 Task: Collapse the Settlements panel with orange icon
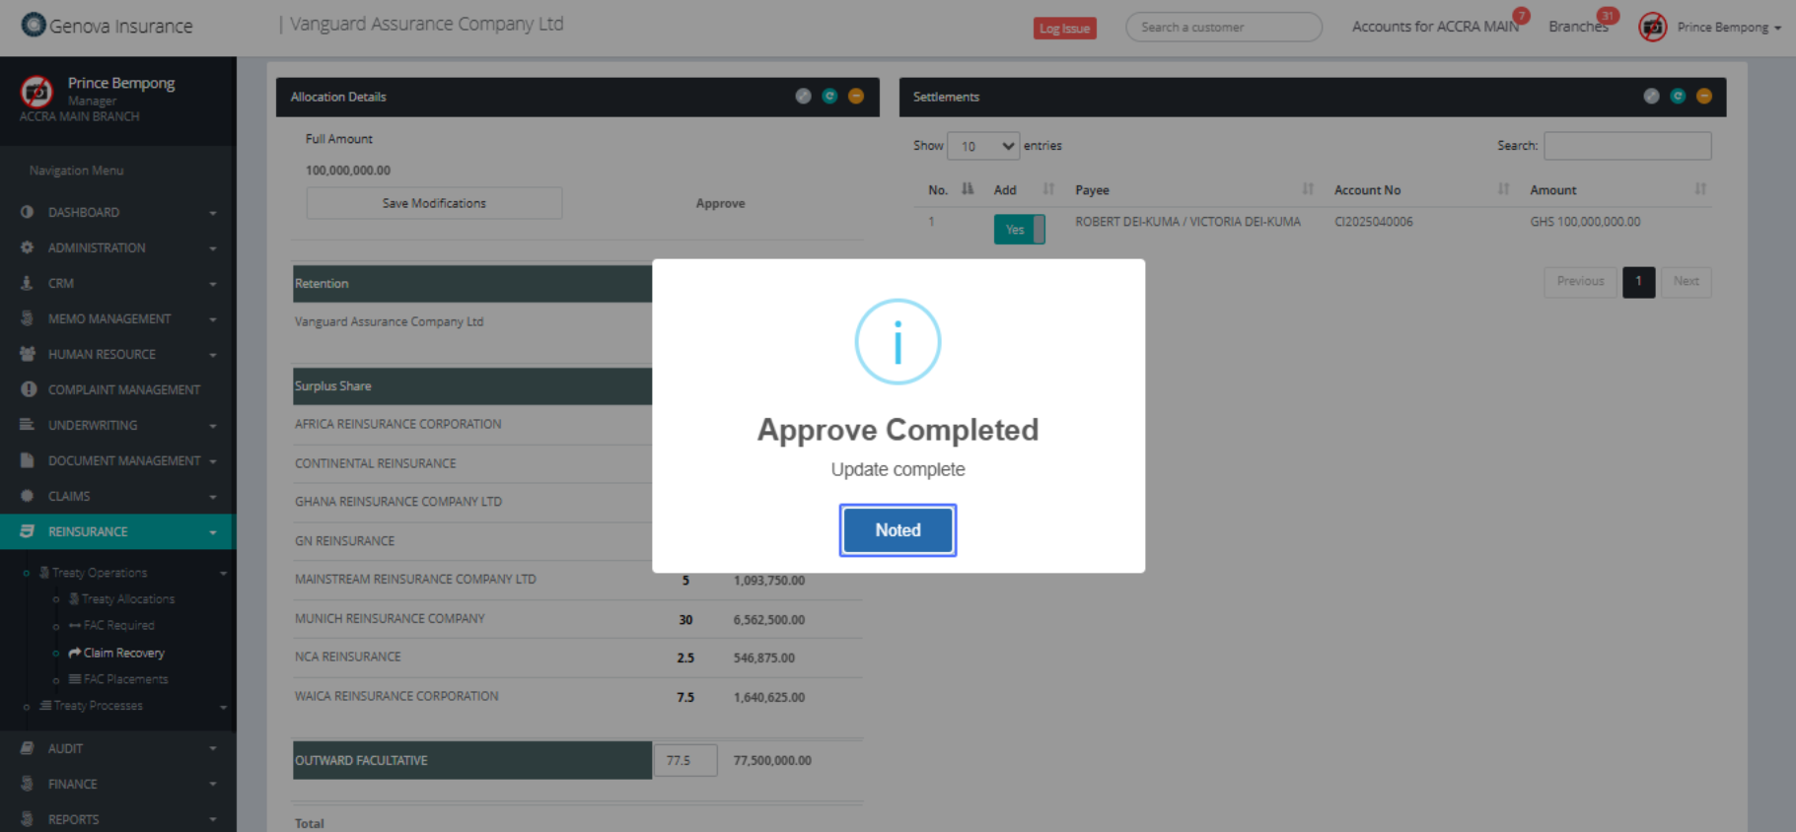[x=1703, y=97]
